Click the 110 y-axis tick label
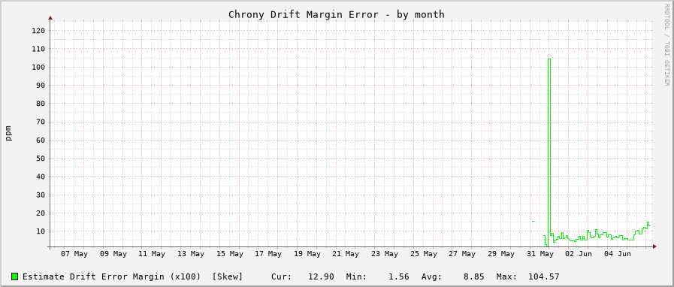674x287 pixels. pos(38,49)
